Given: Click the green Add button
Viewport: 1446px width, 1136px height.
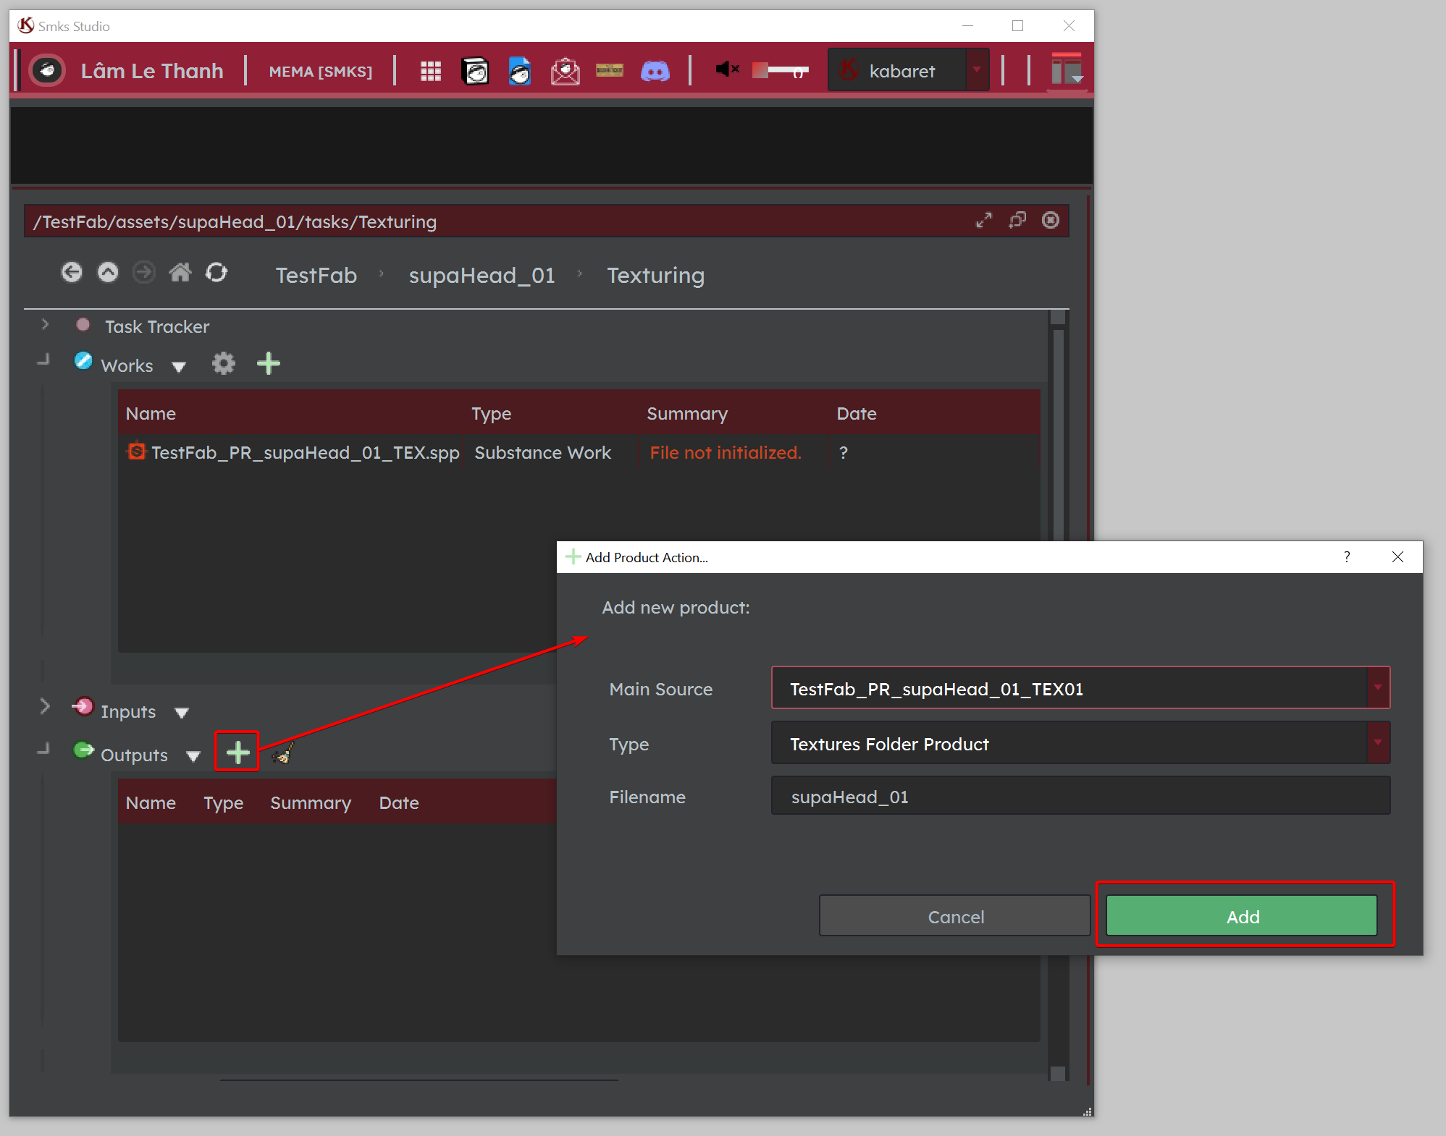Looking at the screenshot, I should (x=1242, y=916).
